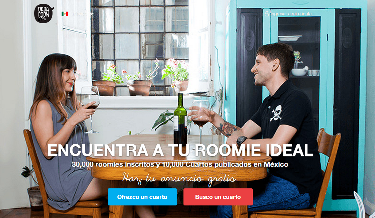Image resolution: width=375 pixels, height=218 pixels.
Task: Click the DadaRoom.com speech-bubble logo
Action: 44,14
